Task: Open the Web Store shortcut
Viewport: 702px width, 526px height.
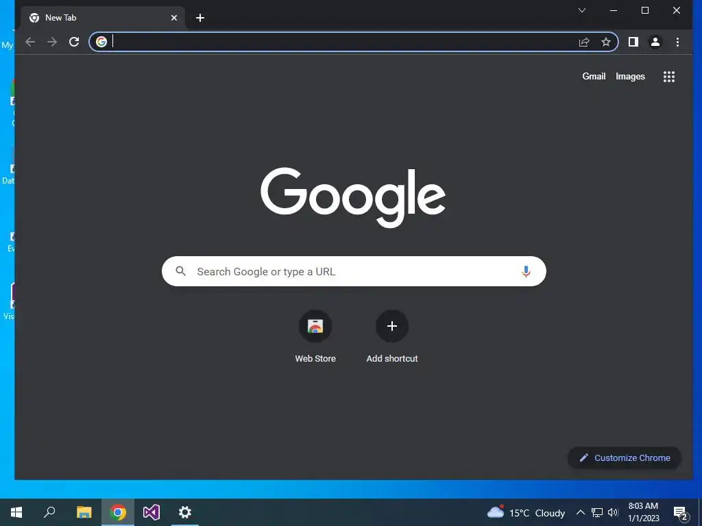Action: pyautogui.click(x=315, y=337)
